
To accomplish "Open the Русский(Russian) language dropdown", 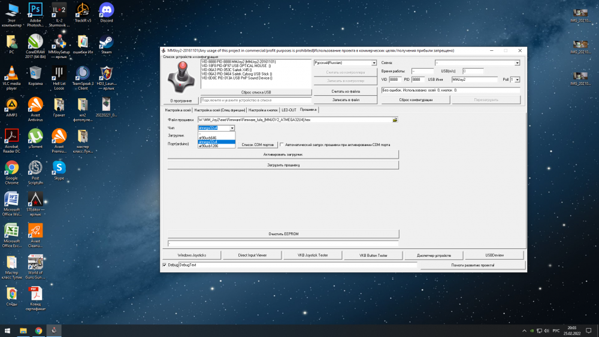I will point(345,63).
